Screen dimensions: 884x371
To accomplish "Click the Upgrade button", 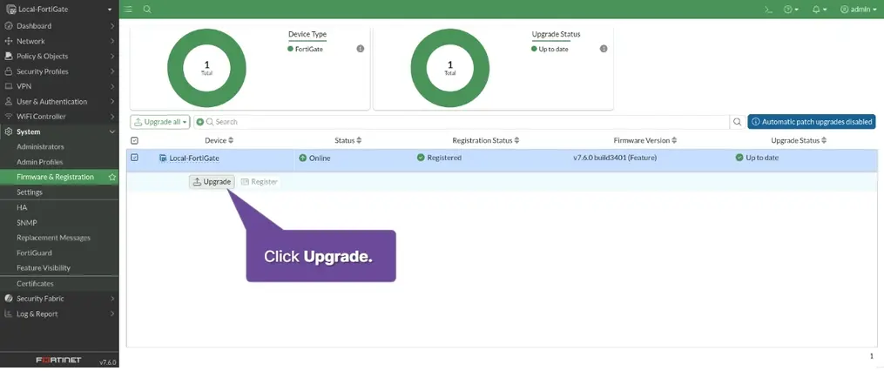I will tap(212, 181).
